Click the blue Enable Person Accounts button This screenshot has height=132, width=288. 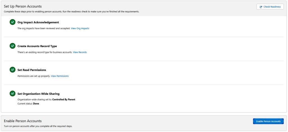tap(268, 121)
